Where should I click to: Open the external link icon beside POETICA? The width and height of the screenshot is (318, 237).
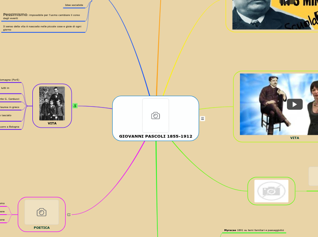(x=69, y=215)
